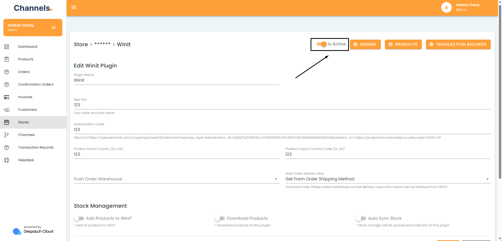Click the breadcrumb chevron after Store
The width and height of the screenshot is (502, 241).
coord(91,44)
